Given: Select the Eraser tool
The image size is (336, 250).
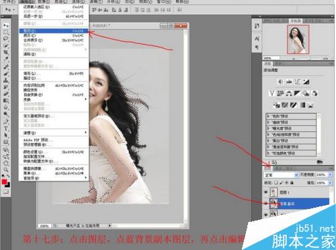Looking at the screenshot, I should coord(6,93).
